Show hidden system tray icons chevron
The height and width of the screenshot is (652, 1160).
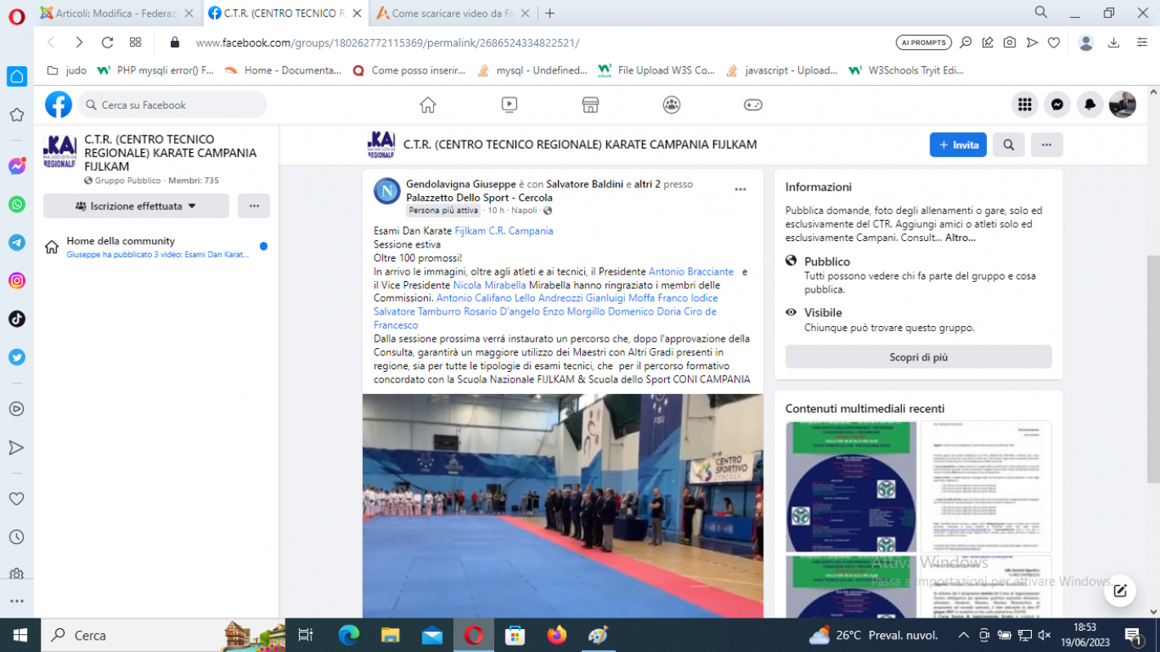(x=963, y=635)
